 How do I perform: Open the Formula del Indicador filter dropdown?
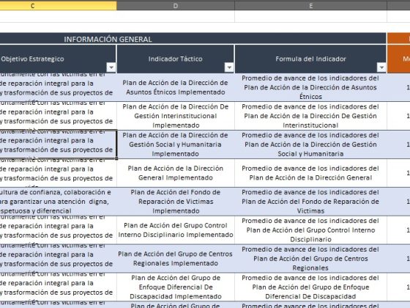381,67
